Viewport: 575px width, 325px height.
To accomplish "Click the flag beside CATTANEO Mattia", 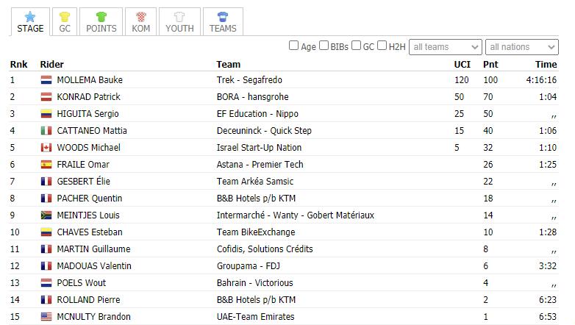I will (x=46, y=131).
